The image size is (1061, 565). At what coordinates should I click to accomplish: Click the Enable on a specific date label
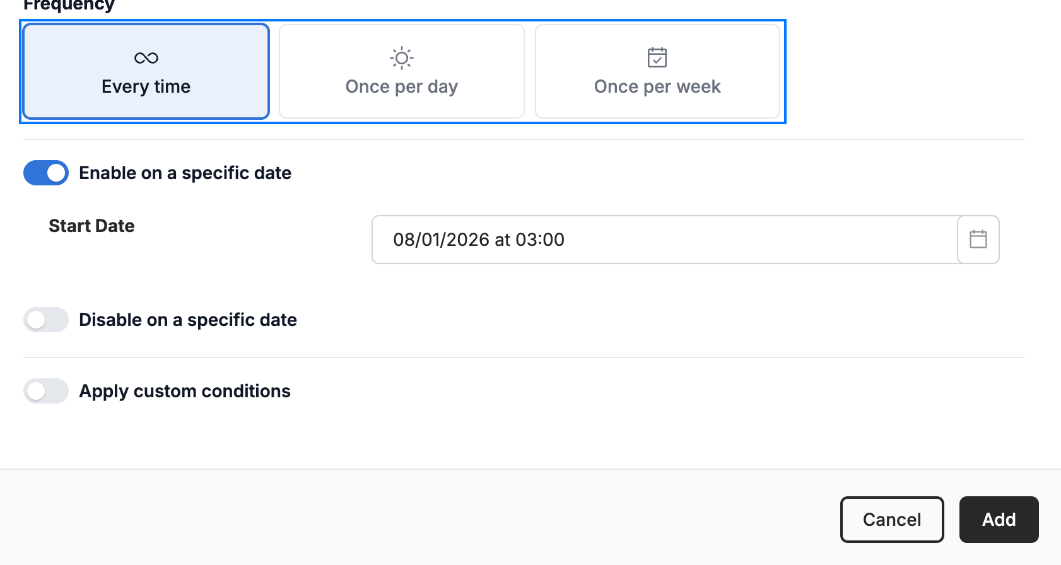[185, 173]
